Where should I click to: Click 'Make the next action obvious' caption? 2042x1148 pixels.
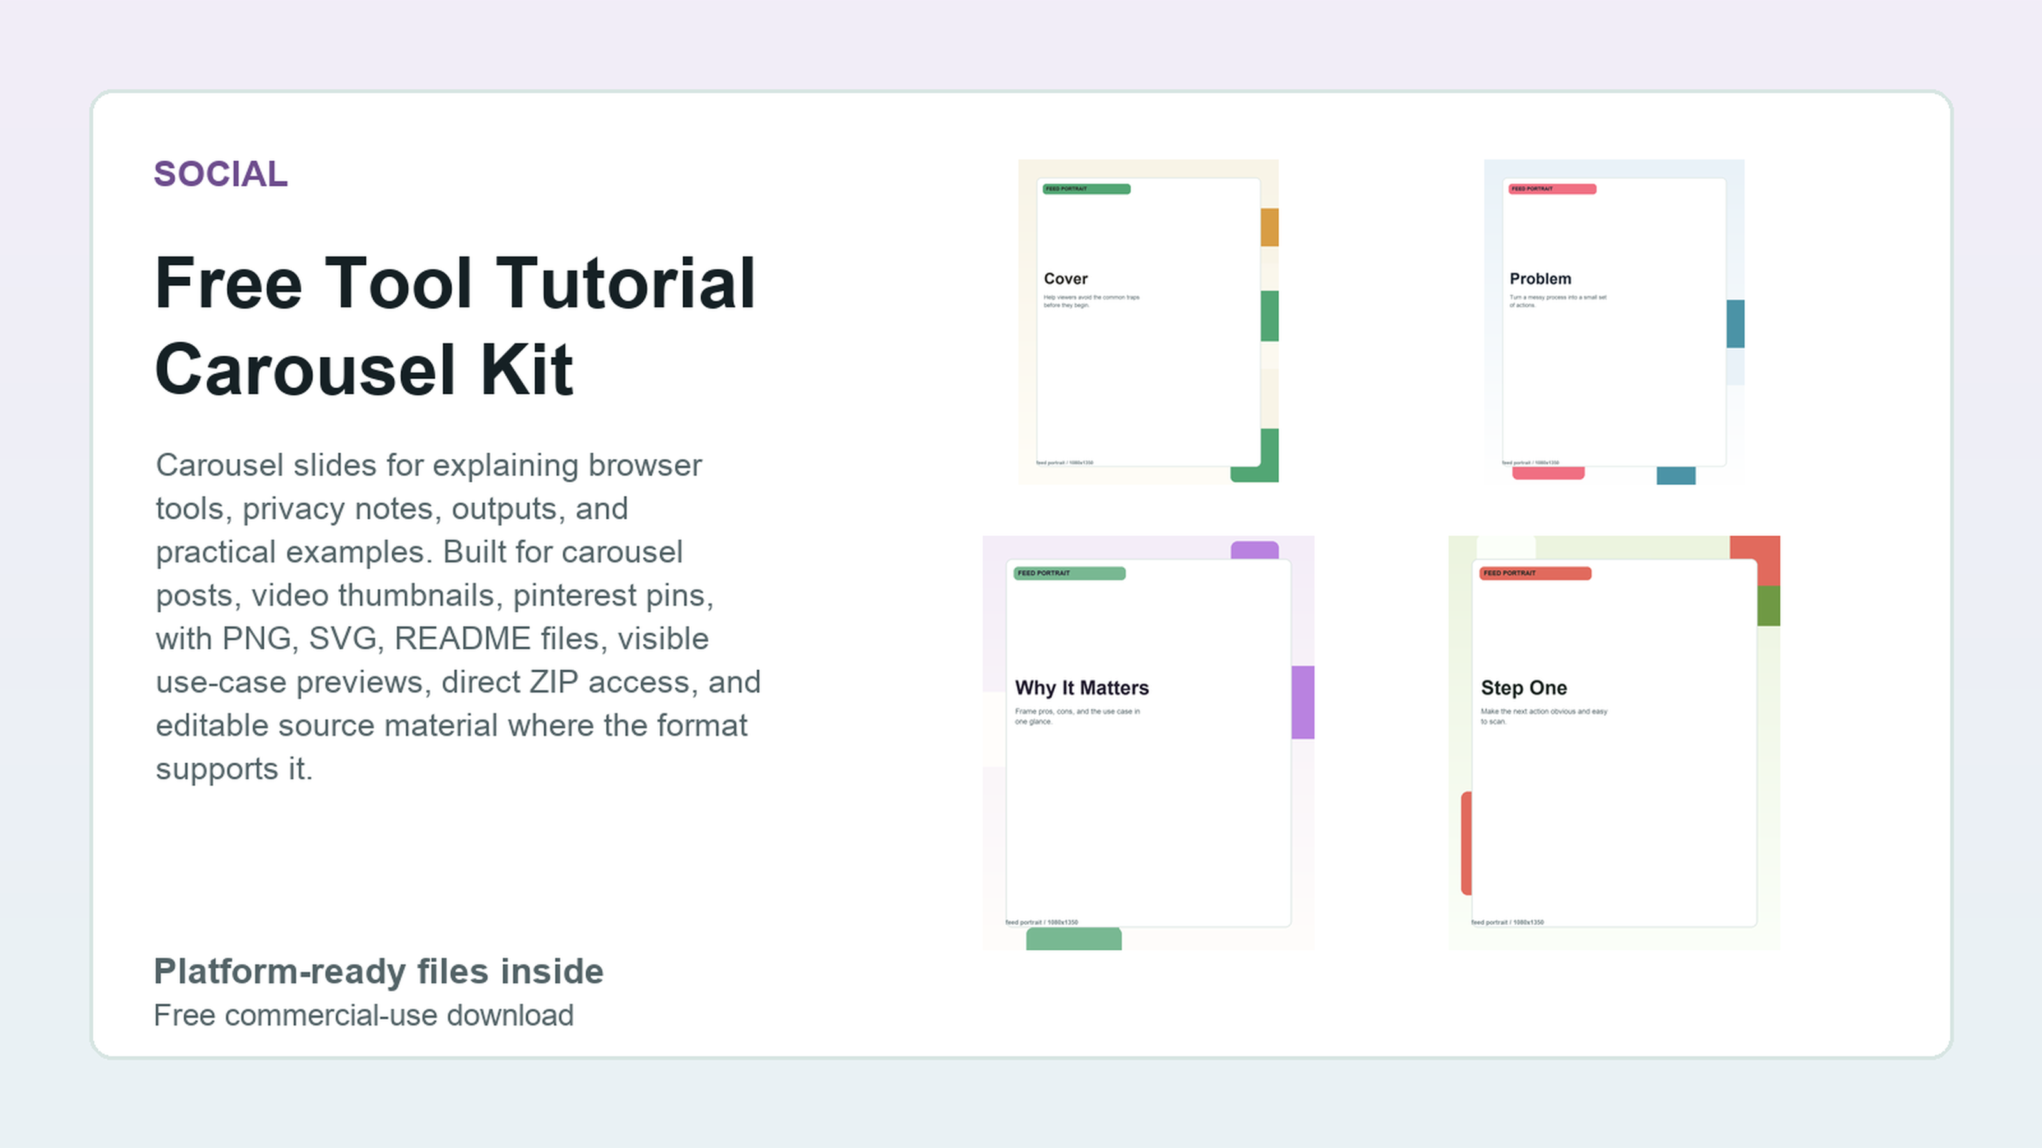(1544, 716)
